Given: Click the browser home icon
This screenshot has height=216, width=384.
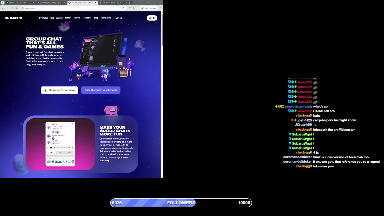Looking at the screenshot, I should pyautogui.click(x=17, y=8).
